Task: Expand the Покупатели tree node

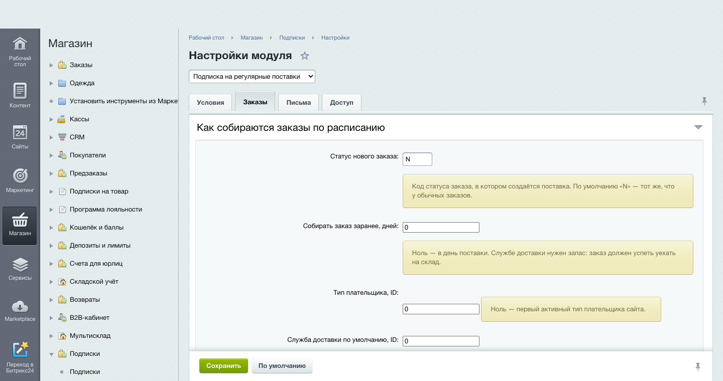Action: tap(51, 155)
